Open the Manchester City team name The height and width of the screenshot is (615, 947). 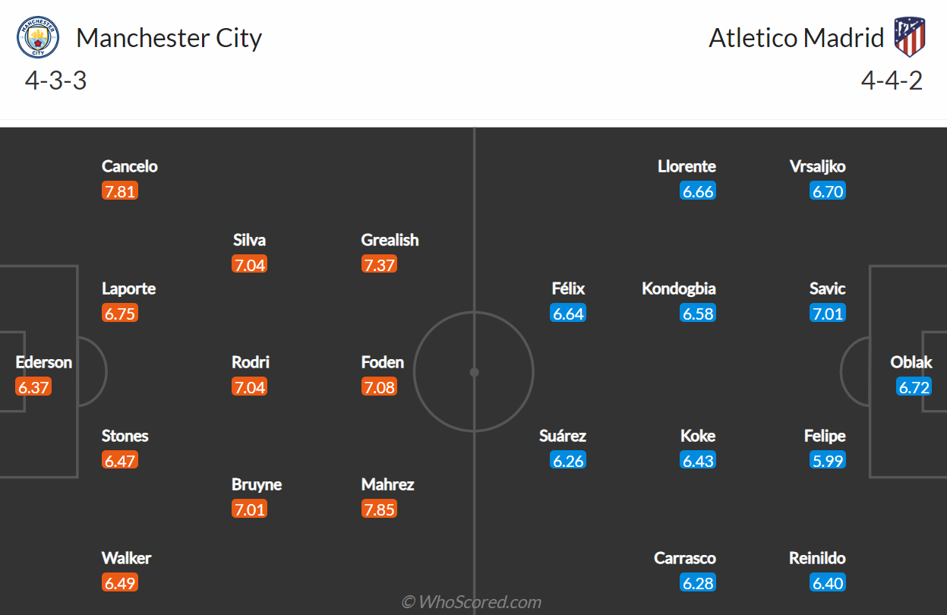pos(169,38)
